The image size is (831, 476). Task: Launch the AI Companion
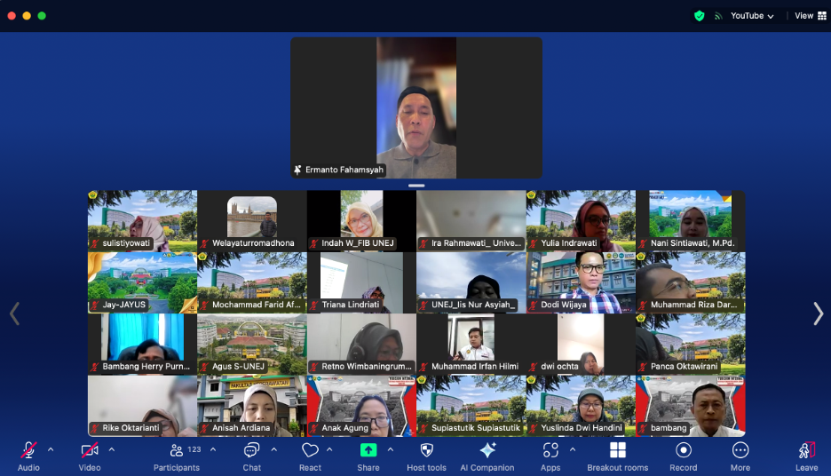[487, 455]
